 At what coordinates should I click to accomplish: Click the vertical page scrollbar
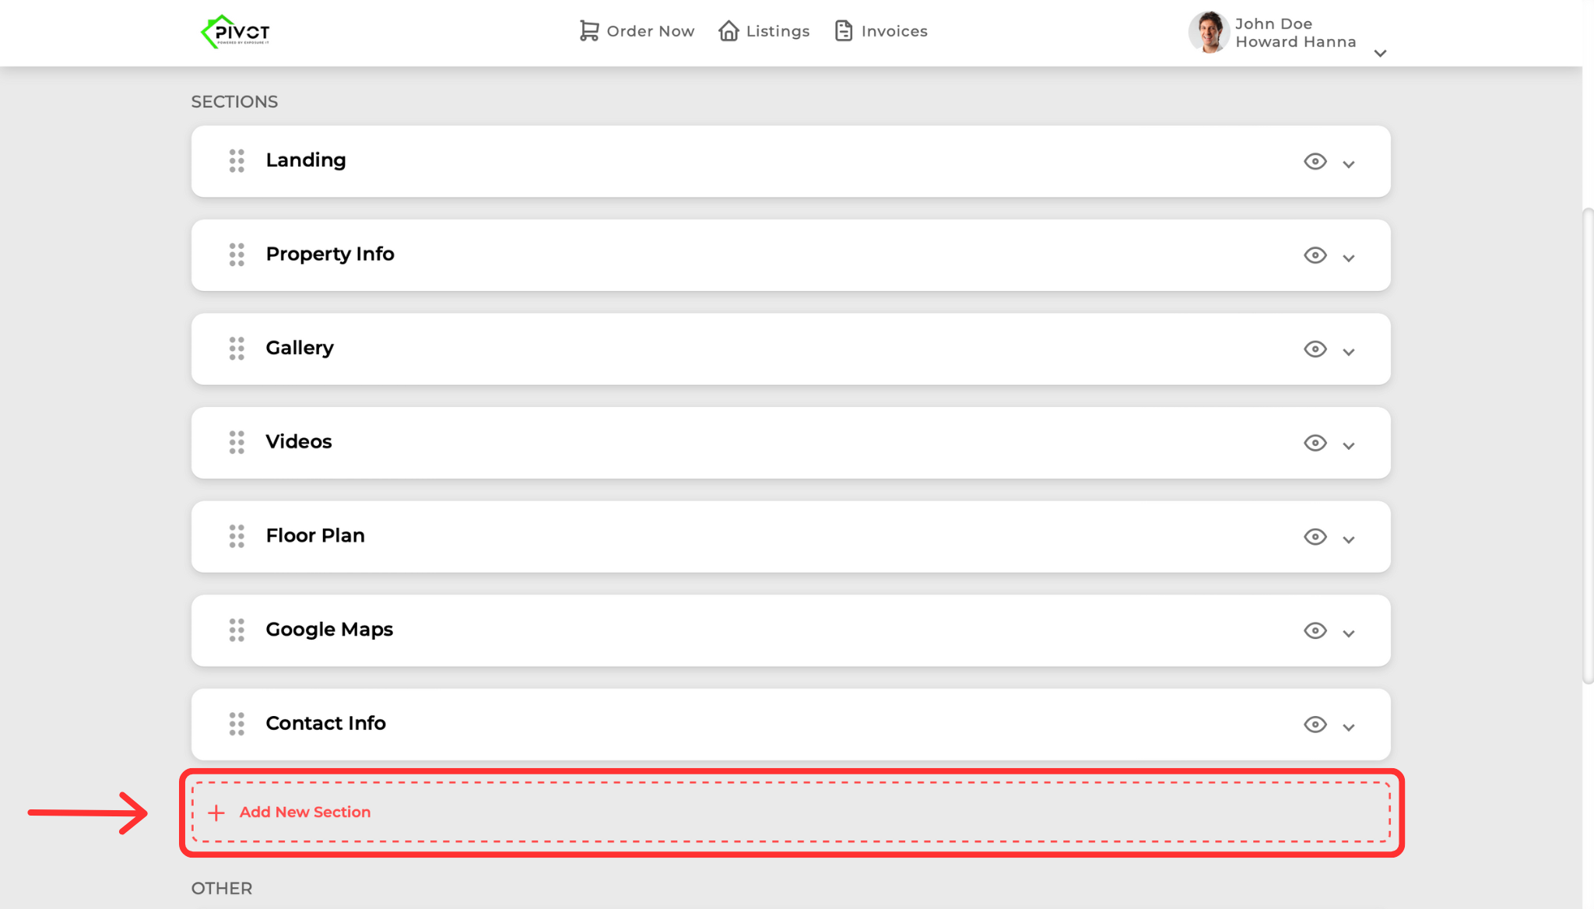1588,445
